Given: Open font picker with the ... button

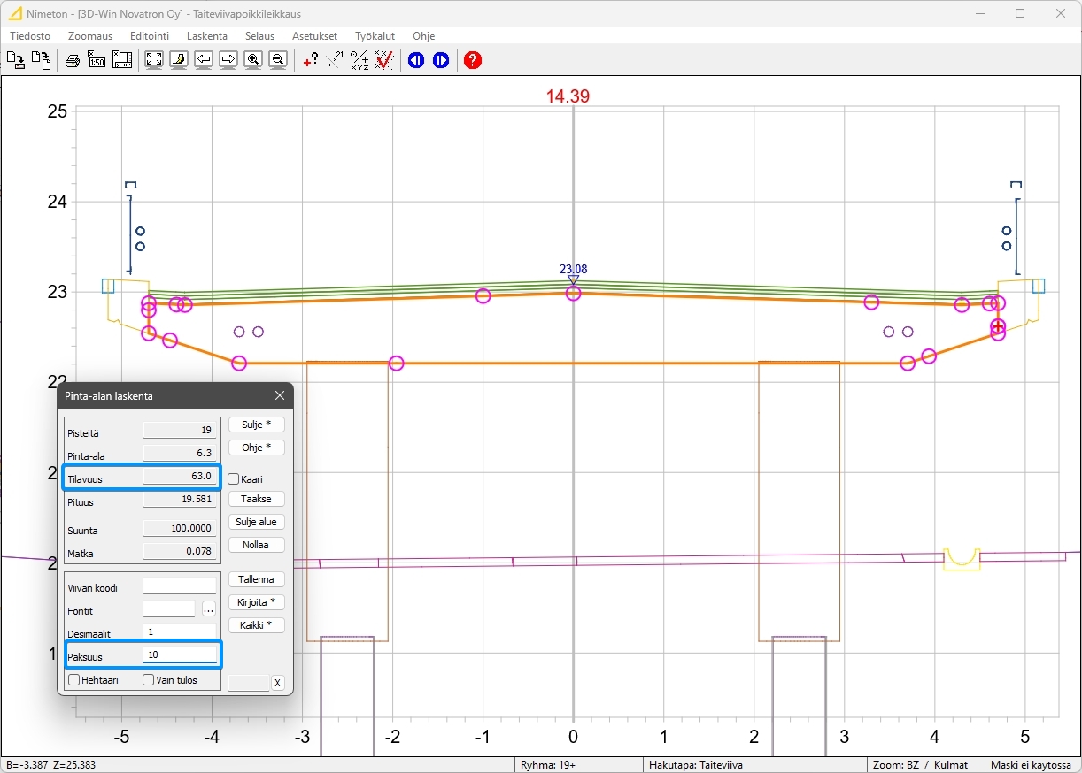Looking at the screenshot, I should click(x=208, y=609).
